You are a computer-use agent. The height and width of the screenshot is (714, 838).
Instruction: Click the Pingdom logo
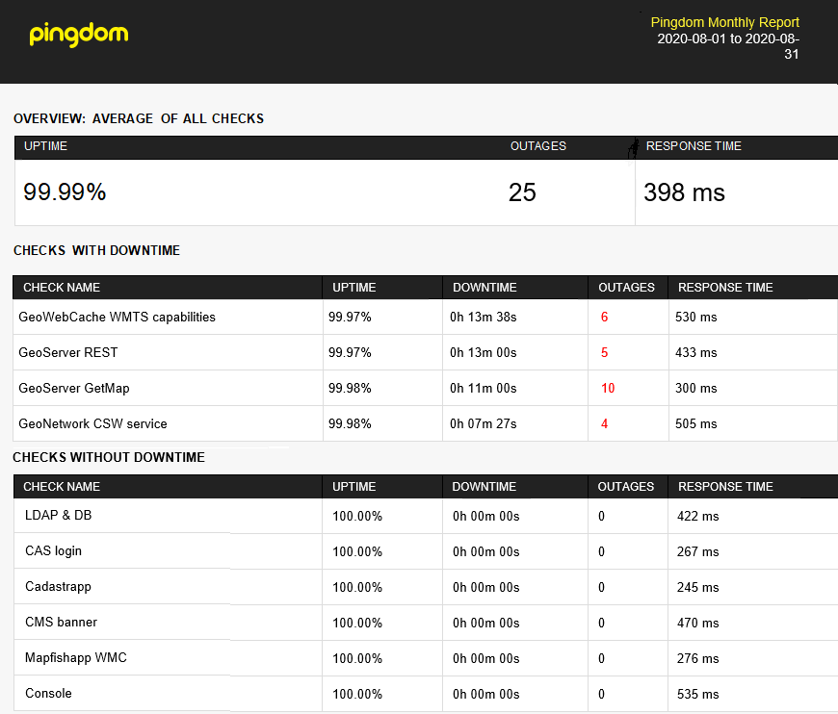coord(79,35)
